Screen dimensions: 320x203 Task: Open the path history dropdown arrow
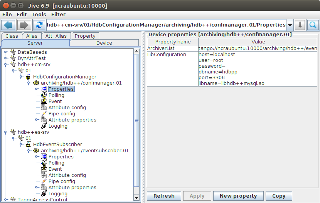pyautogui.click(x=290, y=25)
